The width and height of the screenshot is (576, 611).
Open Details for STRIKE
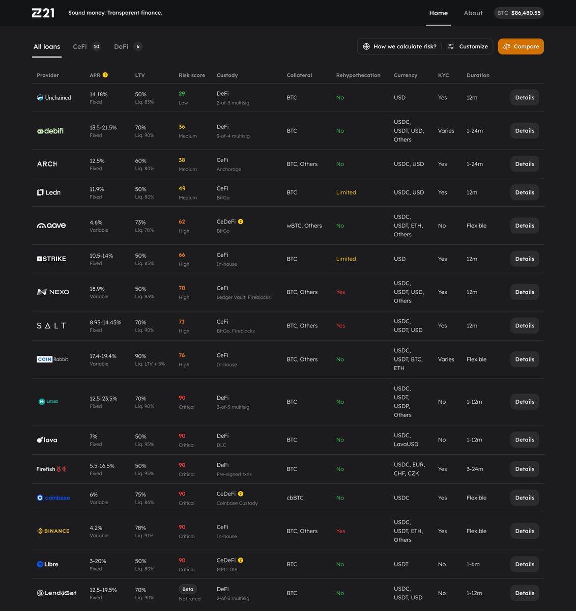tap(525, 259)
